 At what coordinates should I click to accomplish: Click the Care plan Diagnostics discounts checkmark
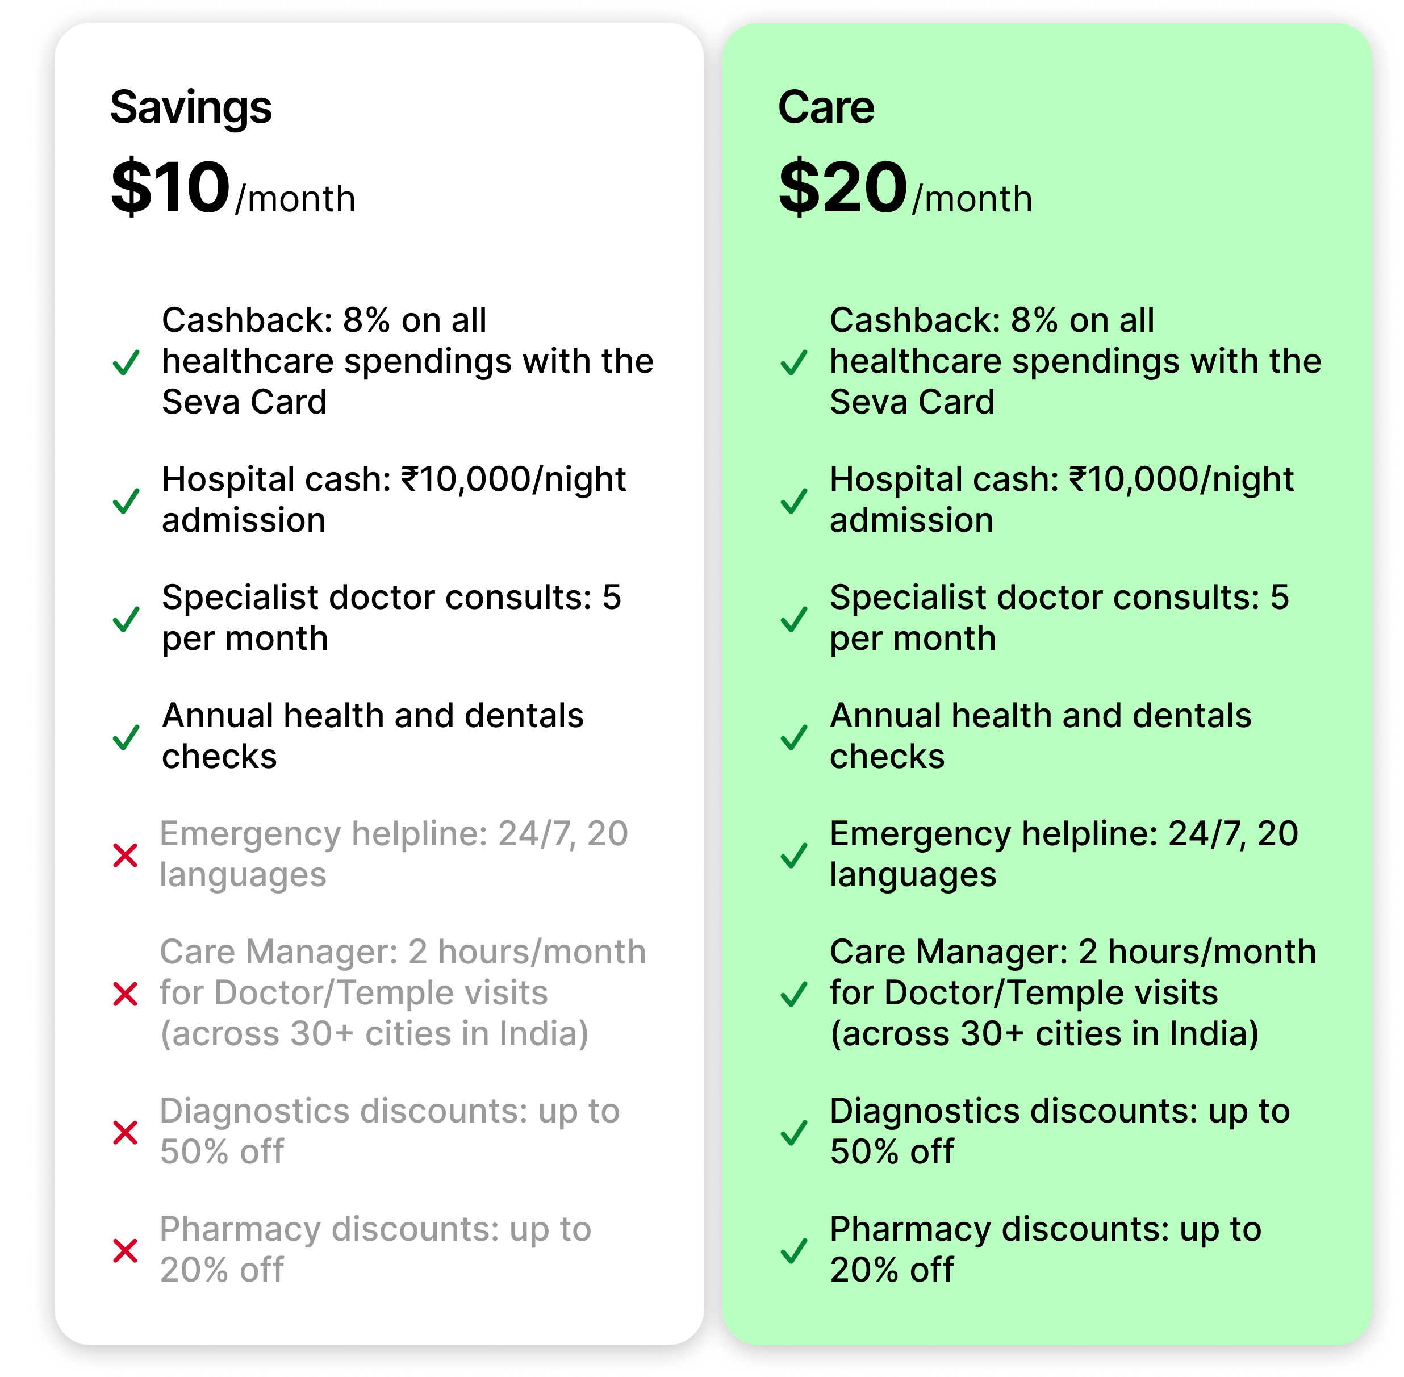(x=794, y=1133)
